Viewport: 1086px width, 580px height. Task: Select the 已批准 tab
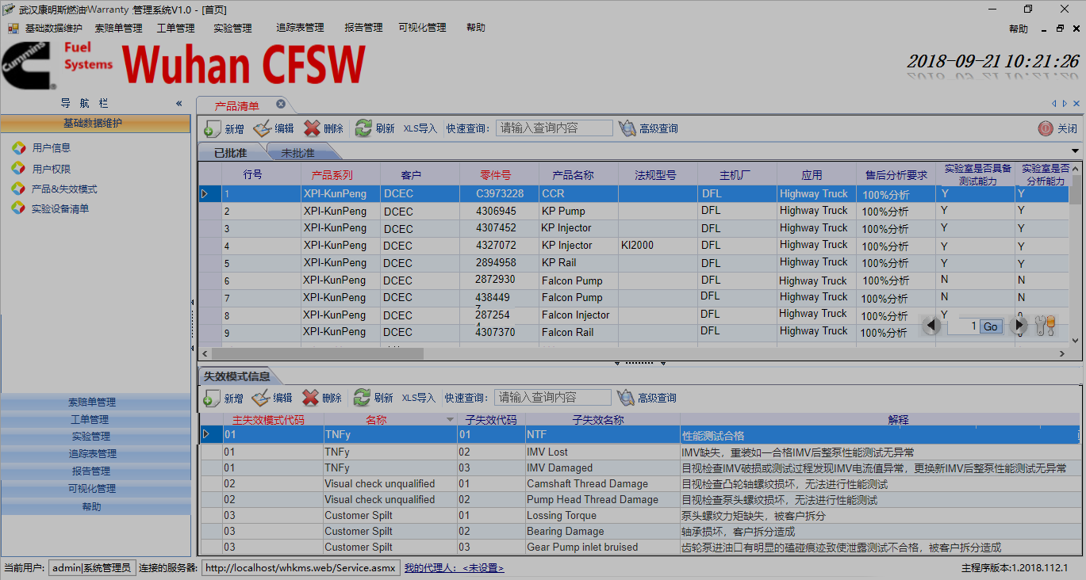click(x=231, y=153)
